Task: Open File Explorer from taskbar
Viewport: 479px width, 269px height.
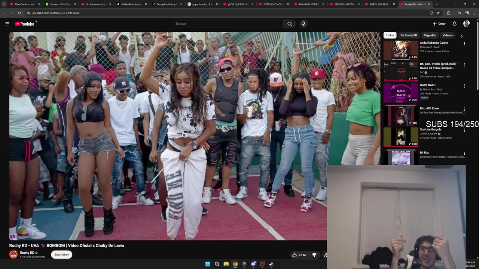Action: (226, 264)
